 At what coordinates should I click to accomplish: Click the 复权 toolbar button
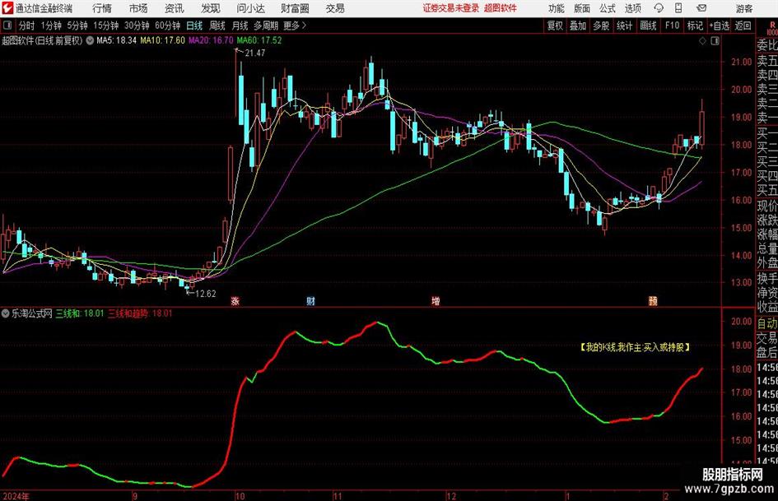click(x=555, y=26)
